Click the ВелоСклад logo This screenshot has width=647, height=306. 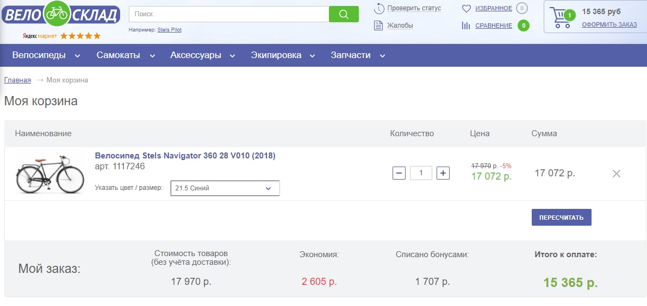[x=61, y=15]
